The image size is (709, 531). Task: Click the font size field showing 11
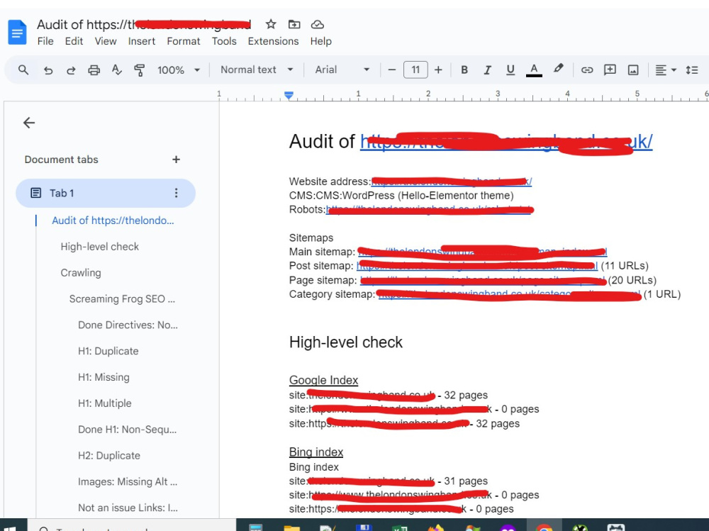click(x=415, y=70)
